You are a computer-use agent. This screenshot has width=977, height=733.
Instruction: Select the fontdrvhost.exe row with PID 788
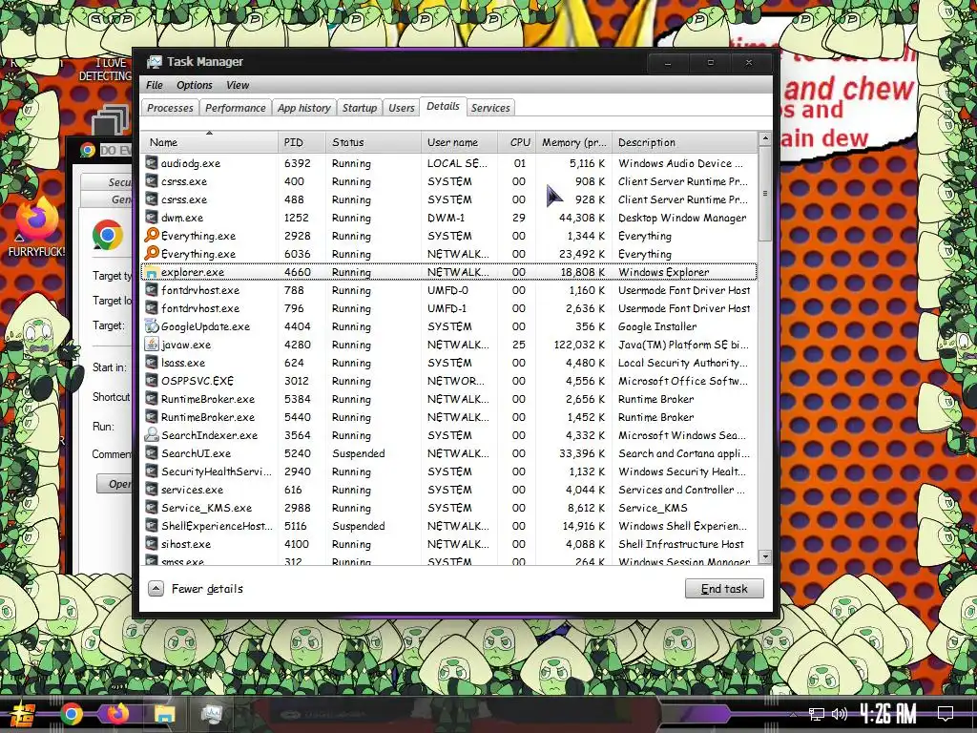point(448,290)
